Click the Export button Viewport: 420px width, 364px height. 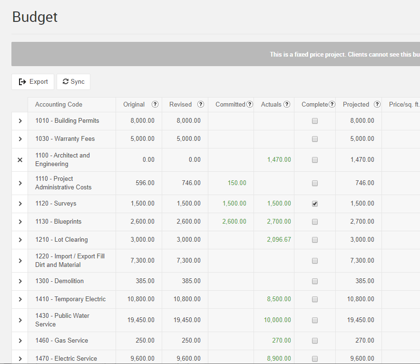(x=33, y=82)
